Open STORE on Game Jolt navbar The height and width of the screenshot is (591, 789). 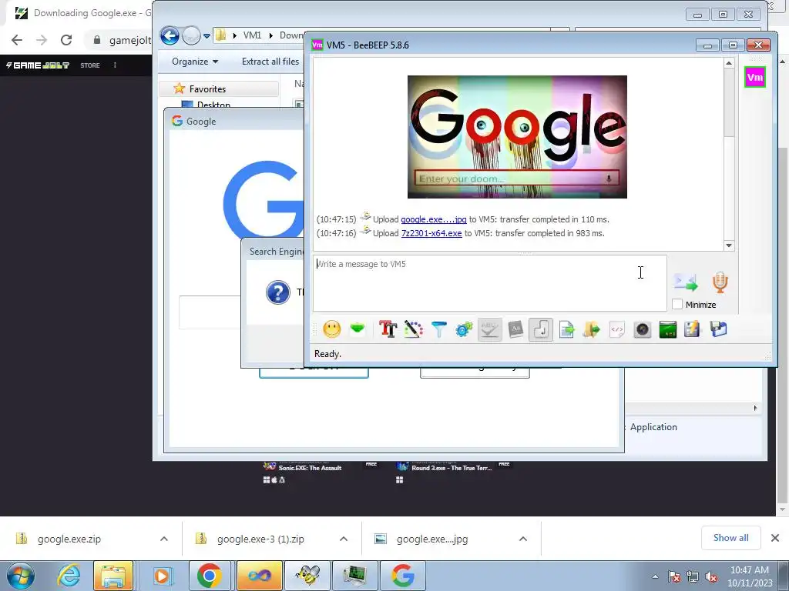[x=90, y=65]
